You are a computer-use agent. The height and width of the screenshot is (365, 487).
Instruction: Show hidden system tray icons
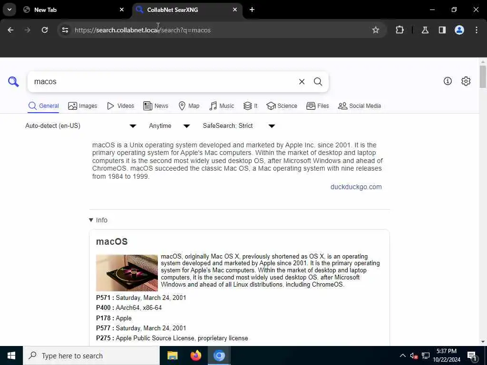pyautogui.click(x=402, y=355)
